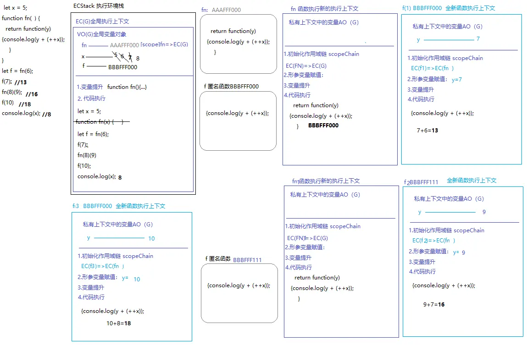Select the 'EC(G)全局执行上下文' heading
Screen dimensions: 527x345
[x=102, y=21]
